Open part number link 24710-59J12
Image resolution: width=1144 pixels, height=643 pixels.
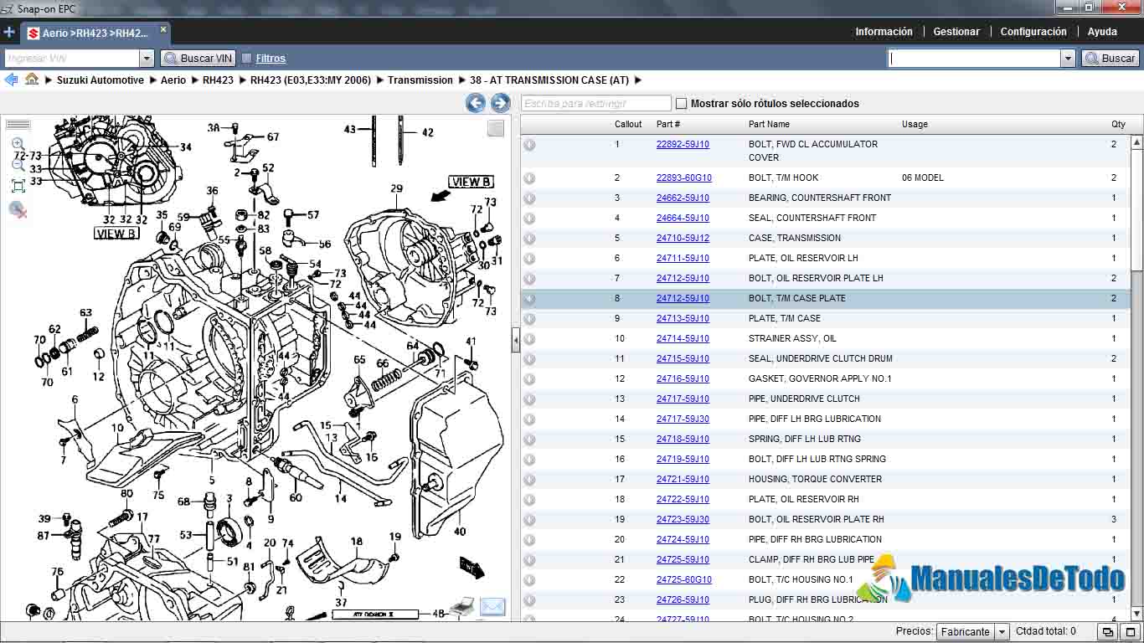point(683,239)
